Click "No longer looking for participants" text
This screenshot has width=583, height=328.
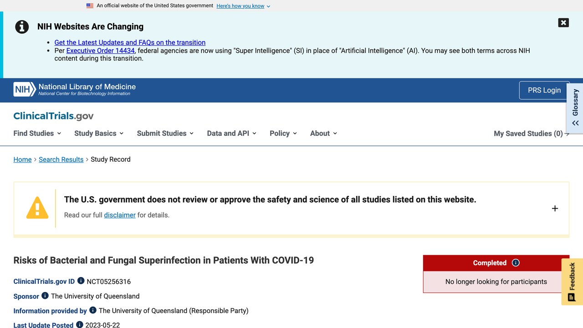click(x=496, y=282)
